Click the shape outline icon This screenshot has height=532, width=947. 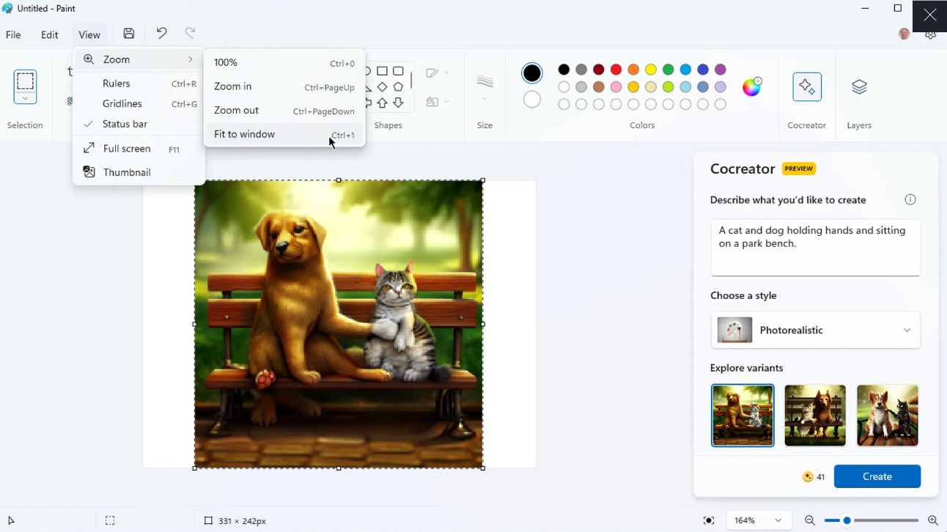(x=432, y=73)
